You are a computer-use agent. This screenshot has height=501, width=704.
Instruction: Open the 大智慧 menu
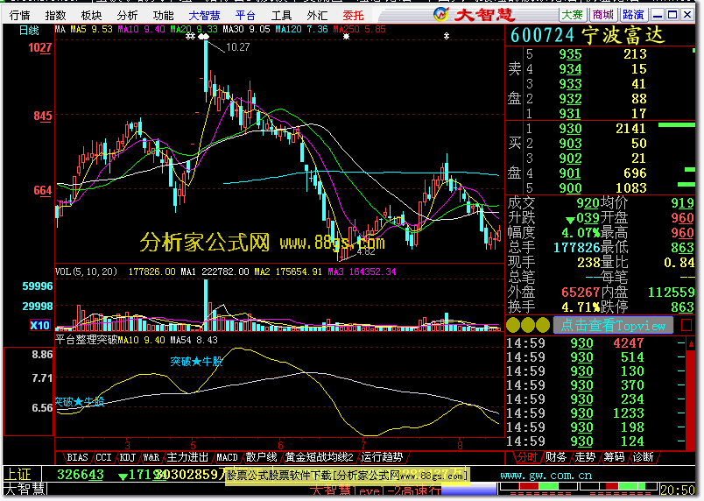click(x=204, y=15)
